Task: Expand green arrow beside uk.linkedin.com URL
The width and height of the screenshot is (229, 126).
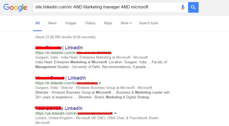Action: click(115, 113)
